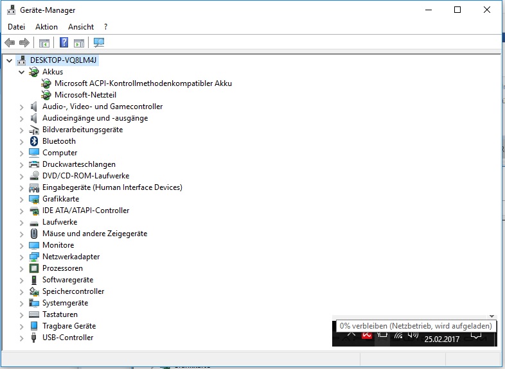Minimize the Geräte-Manager window
This screenshot has height=369, width=505.
tap(429, 10)
